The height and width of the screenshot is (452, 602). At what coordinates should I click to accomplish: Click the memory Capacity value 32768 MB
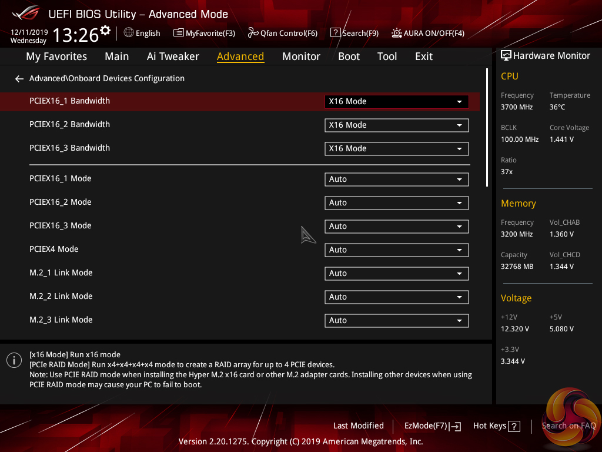(x=517, y=267)
